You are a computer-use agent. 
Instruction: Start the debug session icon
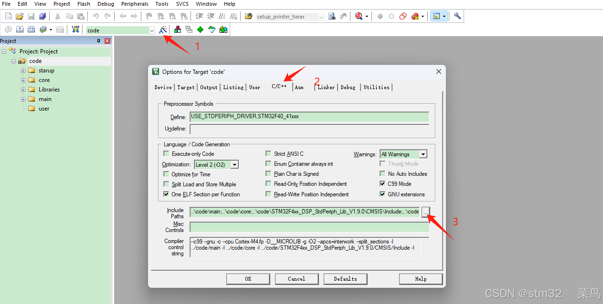[359, 16]
